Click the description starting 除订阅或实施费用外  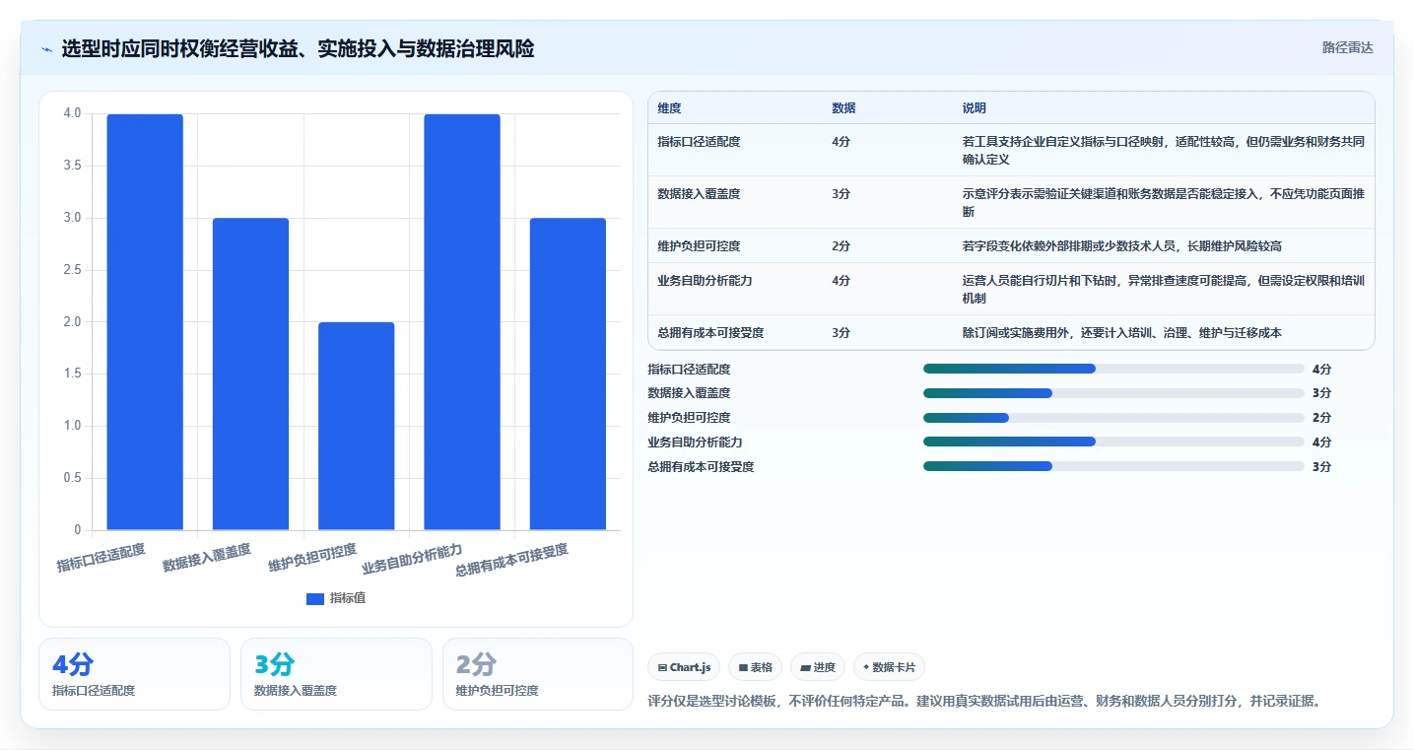click(x=1122, y=333)
